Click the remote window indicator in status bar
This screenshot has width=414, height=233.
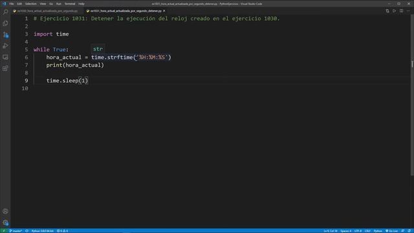point(4,231)
